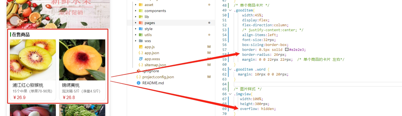Click the wxs folder icon

[x=141, y=41]
